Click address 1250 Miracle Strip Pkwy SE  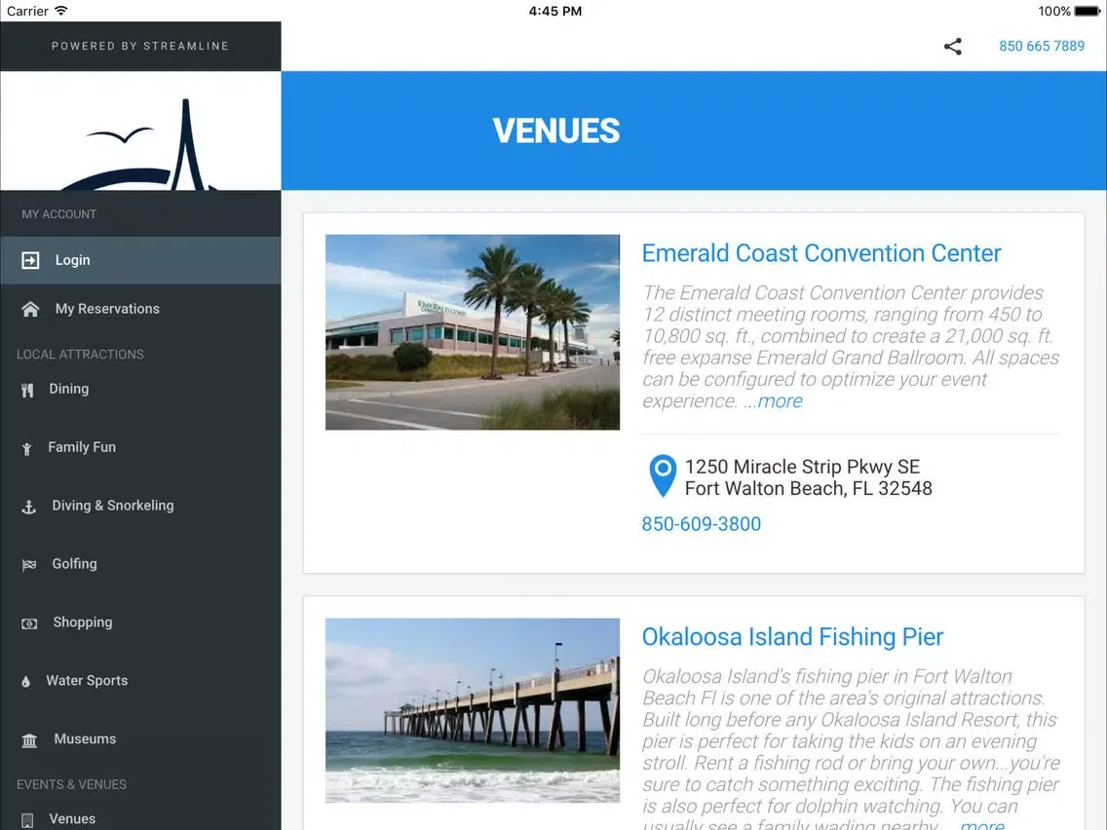coord(802,467)
